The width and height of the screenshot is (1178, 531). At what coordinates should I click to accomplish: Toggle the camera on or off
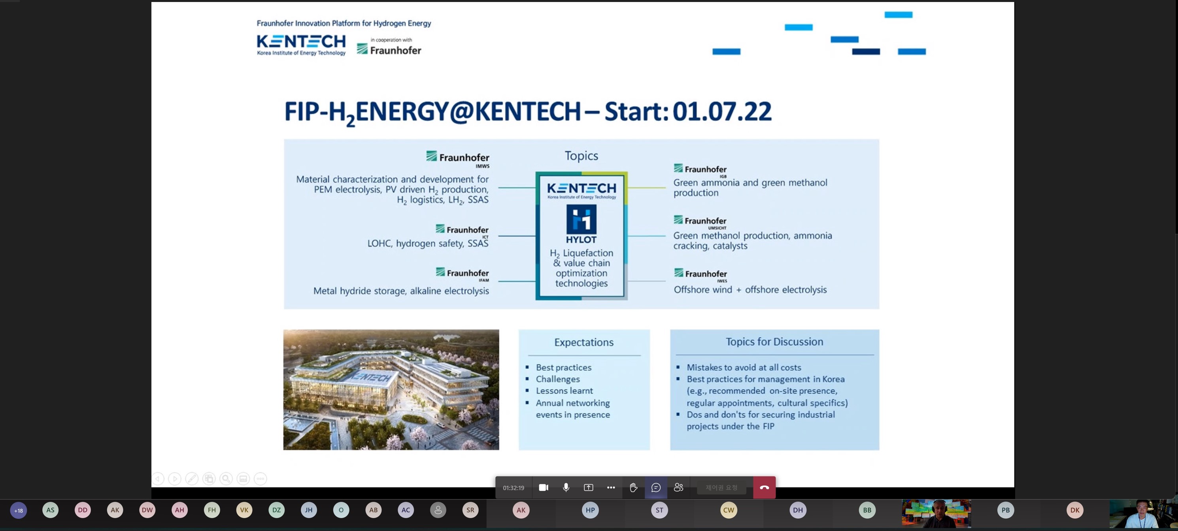click(543, 488)
